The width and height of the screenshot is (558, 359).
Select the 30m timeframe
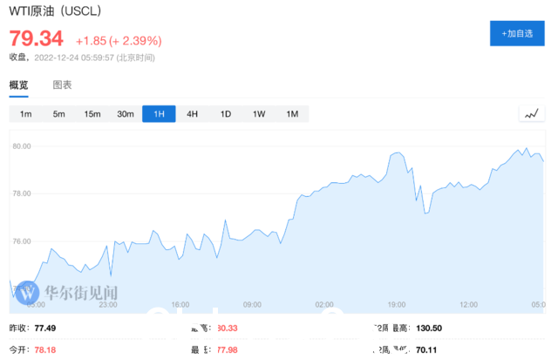pyautogui.click(x=126, y=114)
